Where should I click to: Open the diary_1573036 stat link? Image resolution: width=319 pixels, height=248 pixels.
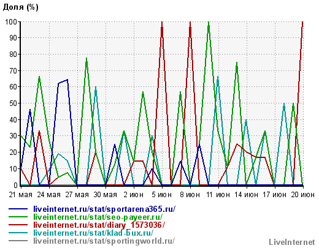[x=99, y=225]
